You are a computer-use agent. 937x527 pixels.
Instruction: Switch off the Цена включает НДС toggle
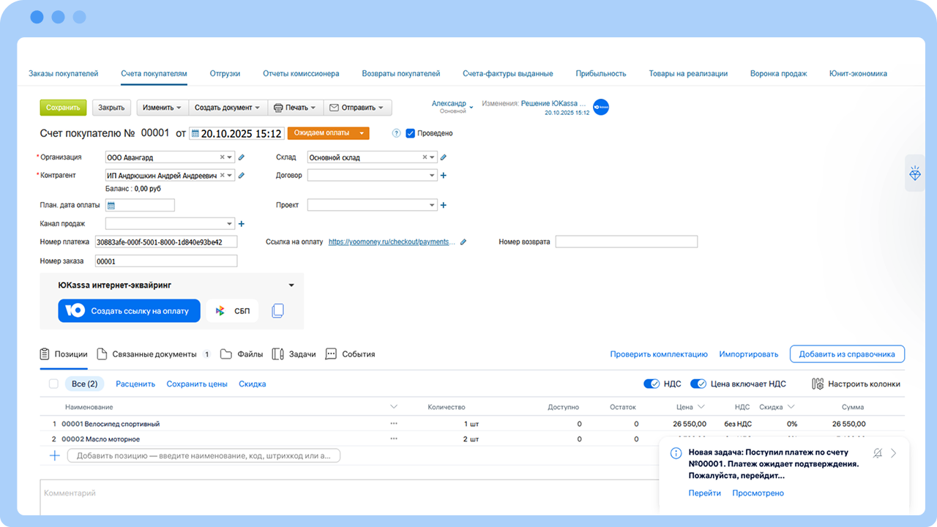(698, 384)
